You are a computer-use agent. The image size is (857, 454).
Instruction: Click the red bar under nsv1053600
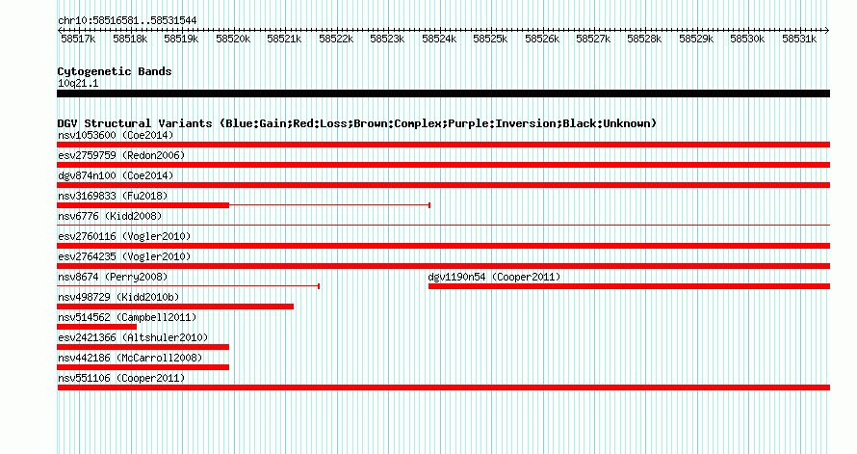tap(443, 145)
